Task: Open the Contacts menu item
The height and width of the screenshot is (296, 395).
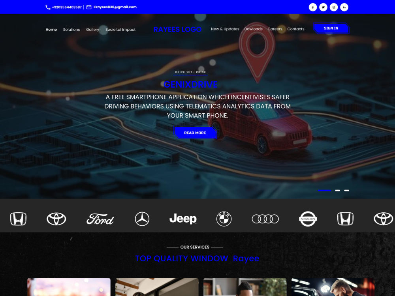Action: tap(296, 29)
